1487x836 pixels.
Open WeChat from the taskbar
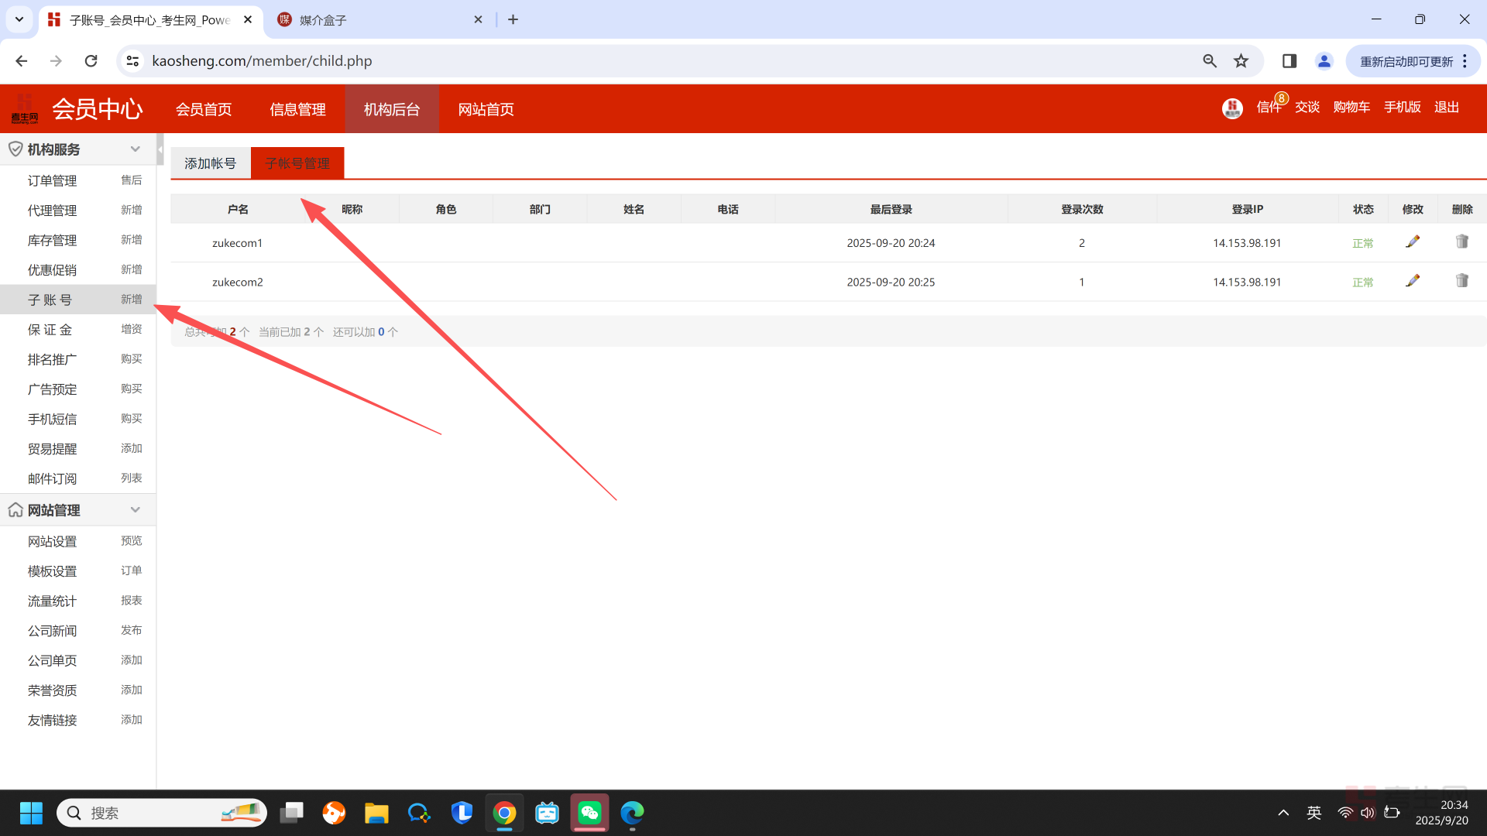tap(589, 813)
